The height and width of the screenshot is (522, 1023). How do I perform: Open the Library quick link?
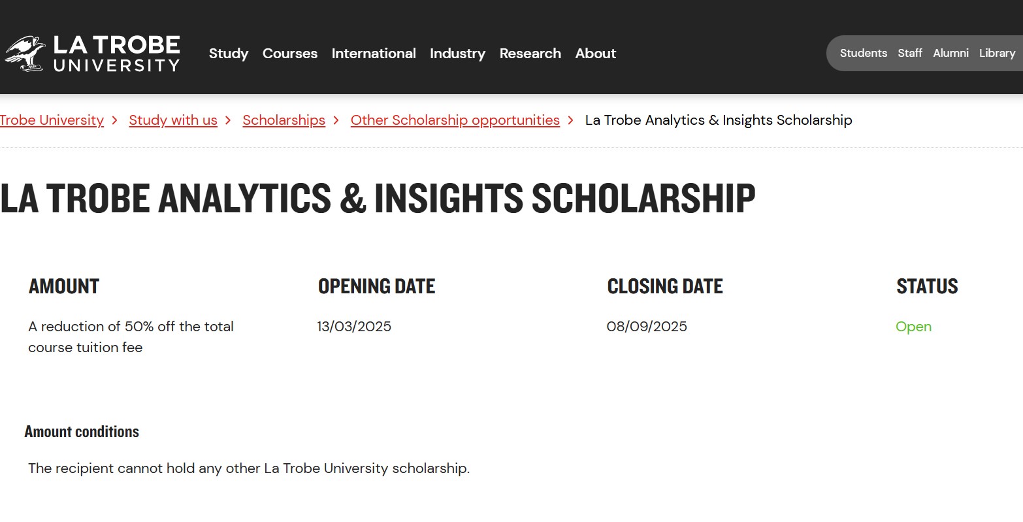click(997, 53)
